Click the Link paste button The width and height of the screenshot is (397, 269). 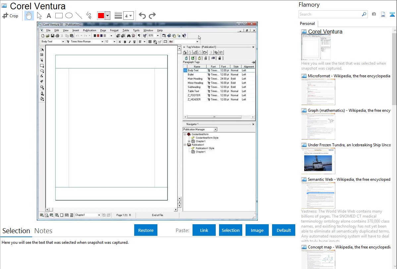204,230
